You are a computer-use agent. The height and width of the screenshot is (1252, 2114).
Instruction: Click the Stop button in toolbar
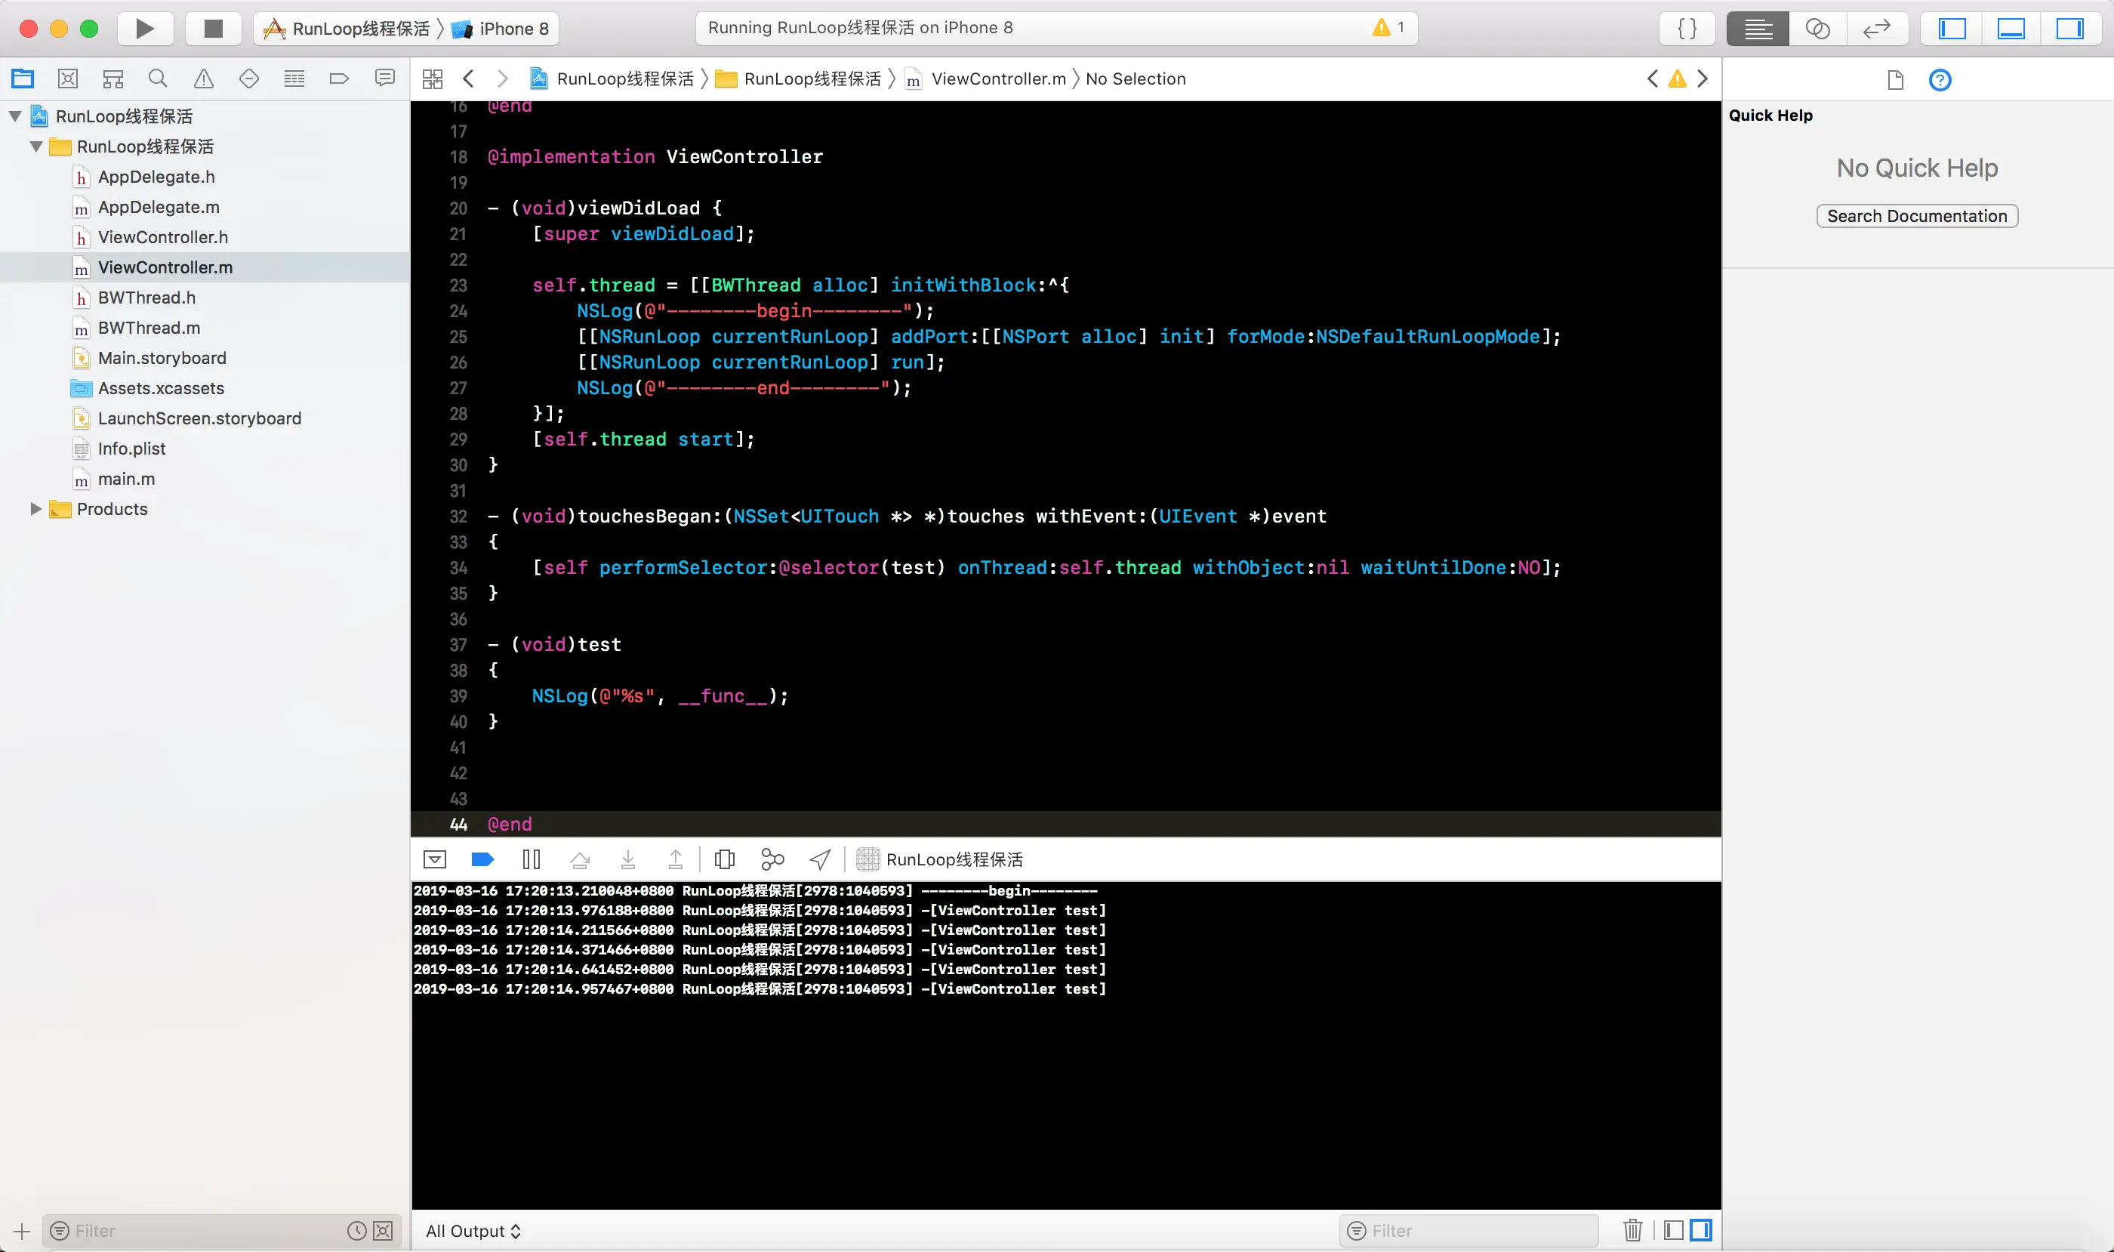(x=214, y=29)
